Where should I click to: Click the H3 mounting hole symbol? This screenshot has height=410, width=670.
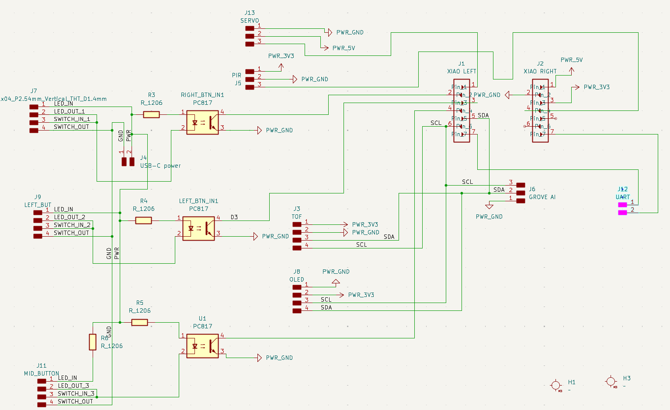[x=611, y=382]
